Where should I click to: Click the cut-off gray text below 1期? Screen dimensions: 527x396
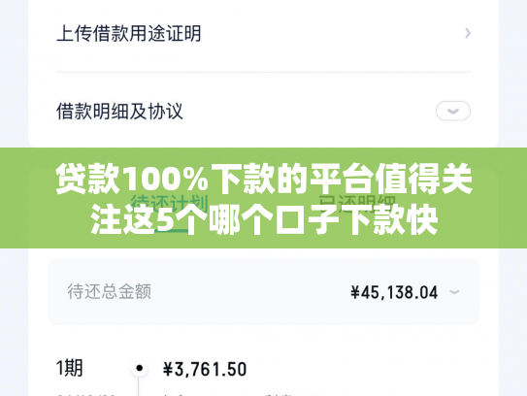85,395
